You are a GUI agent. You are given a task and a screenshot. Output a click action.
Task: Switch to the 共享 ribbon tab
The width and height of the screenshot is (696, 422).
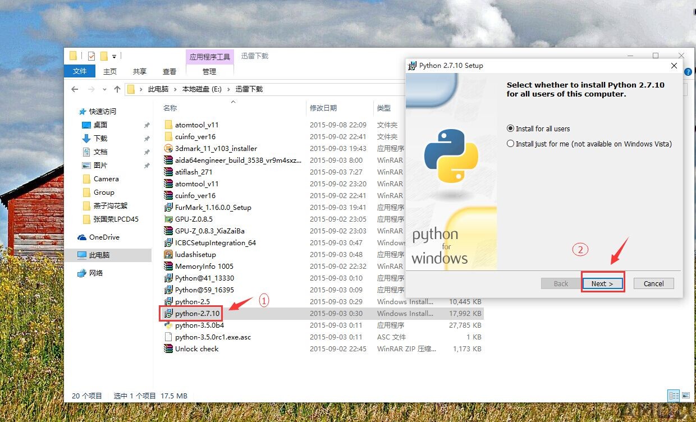coord(140,71)
